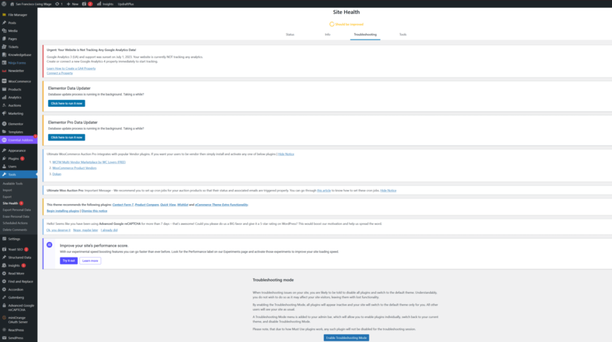Open WCFM Multi-Vendor Marketplace link
Screen dimensions: 612x342
[x=89, y=162]
